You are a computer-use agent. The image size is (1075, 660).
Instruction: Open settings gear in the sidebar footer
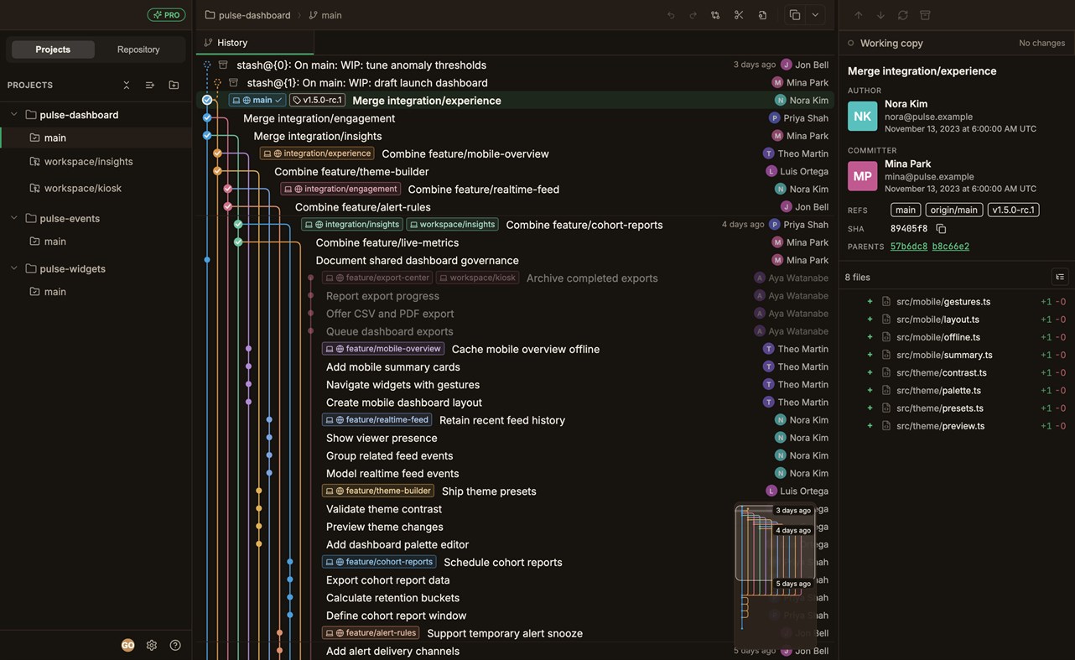coord(152,645)
